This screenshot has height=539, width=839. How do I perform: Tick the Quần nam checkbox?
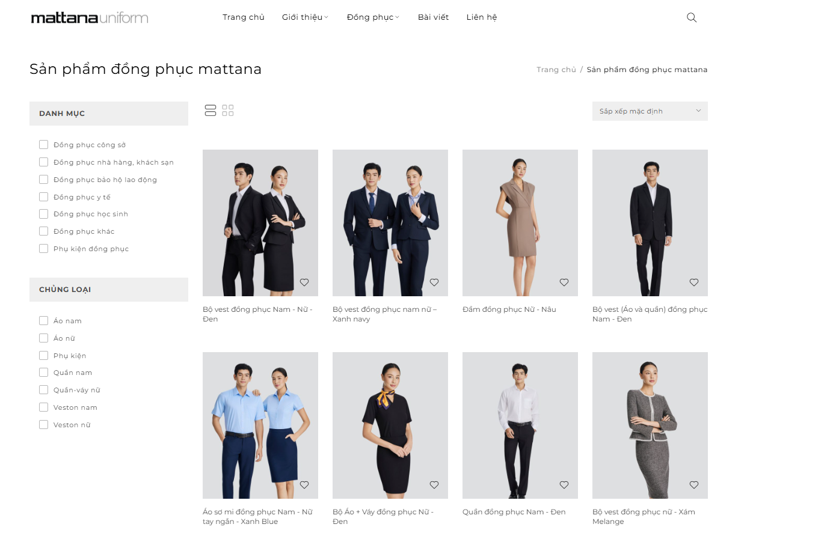pyautogui.click(x=43, y=372)
